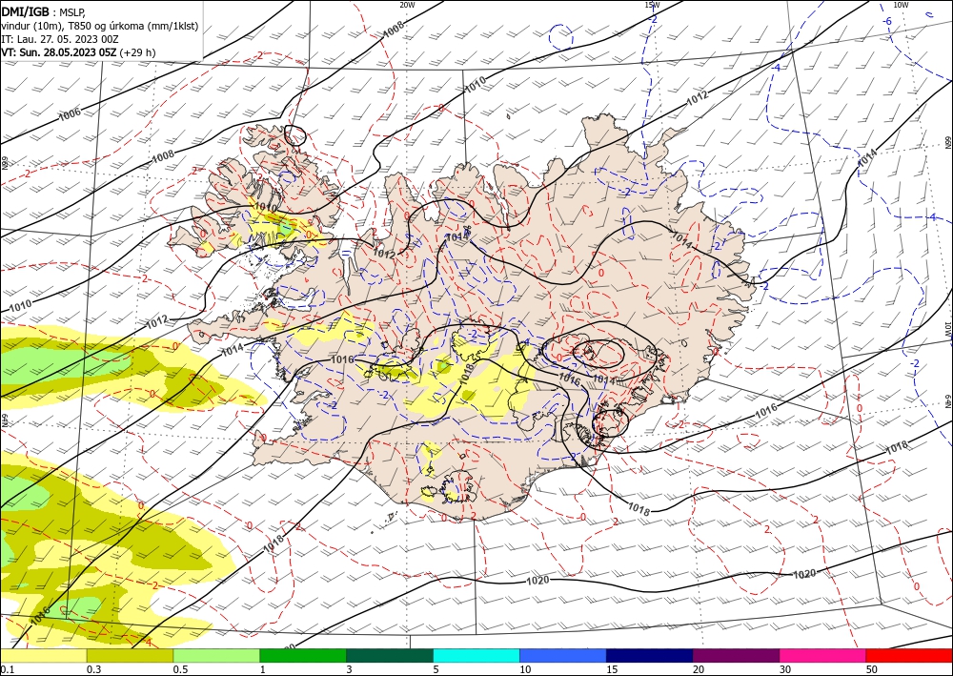Select the olive 0.3–0.5 precipitation legend swatch
Viewport: 953px width, 676px height.
pos(130,656)
